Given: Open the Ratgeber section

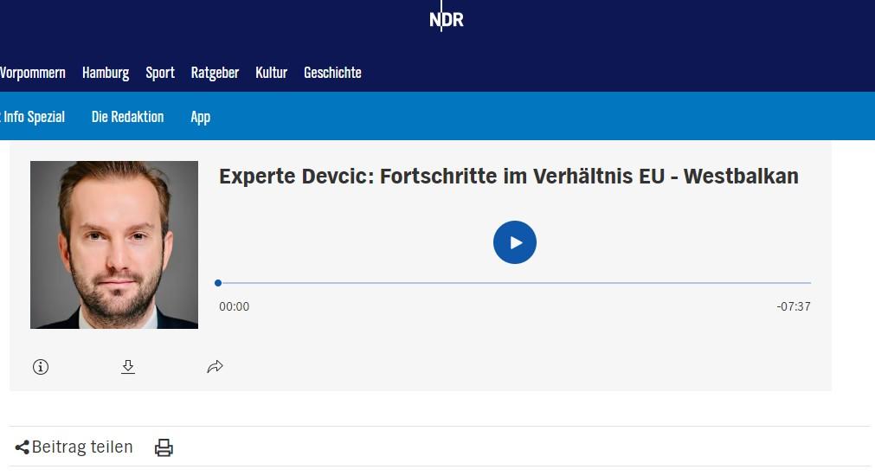Looking at the screenshot, I should point(215,73).
